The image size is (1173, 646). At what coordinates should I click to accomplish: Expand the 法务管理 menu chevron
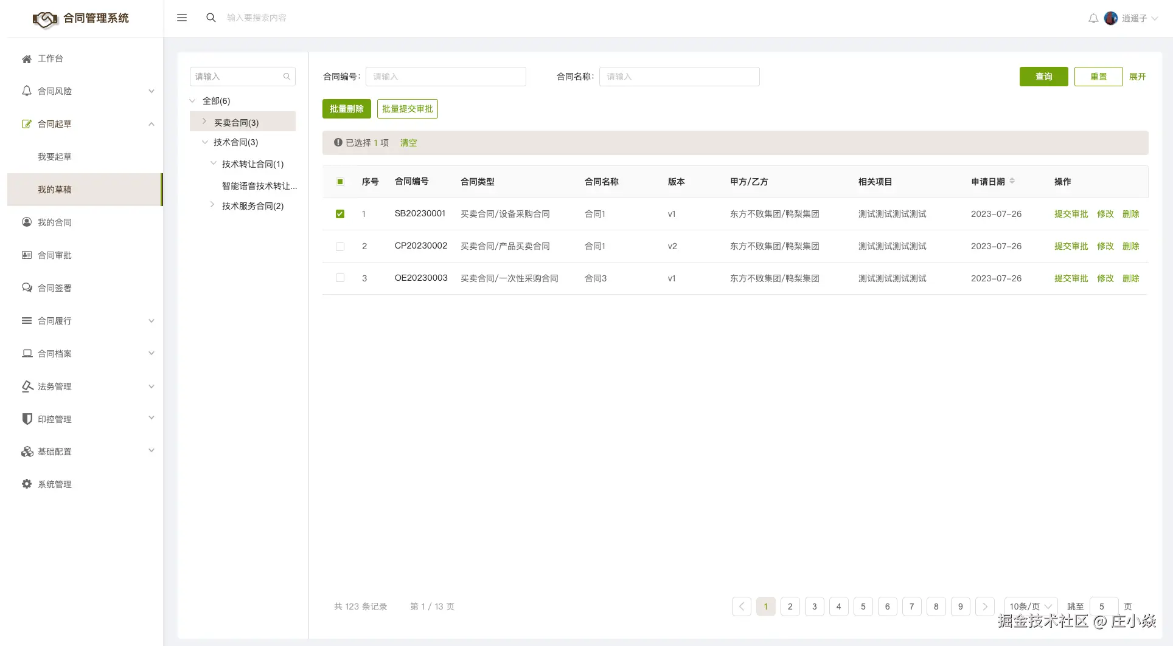pos(151,387)
